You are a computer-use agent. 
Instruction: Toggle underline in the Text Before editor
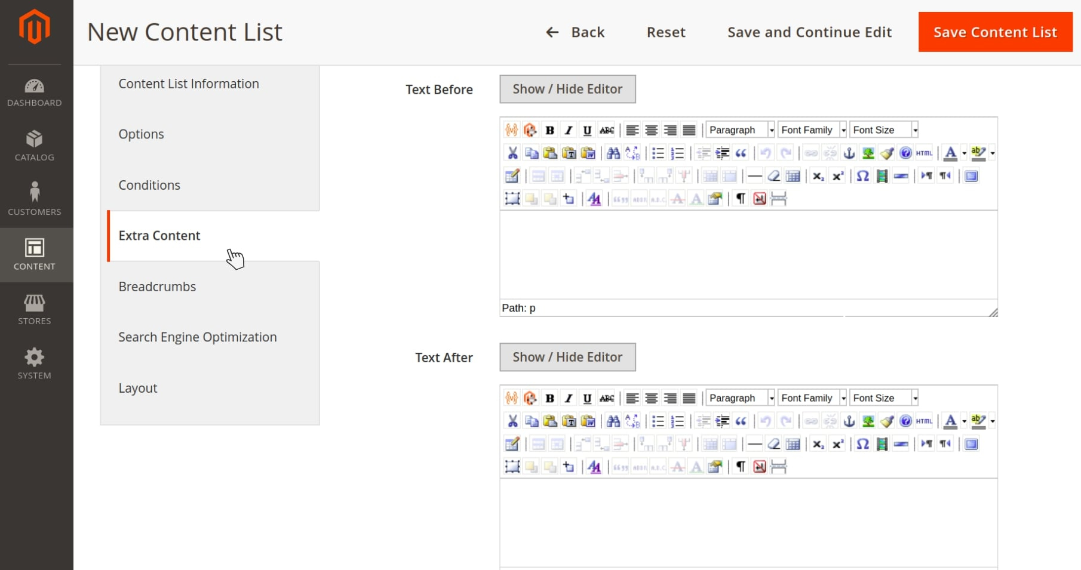click(587, 130)
